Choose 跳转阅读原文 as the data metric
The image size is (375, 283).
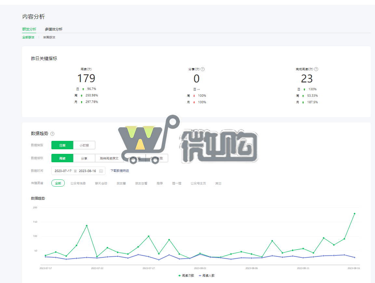pos(109,158)
